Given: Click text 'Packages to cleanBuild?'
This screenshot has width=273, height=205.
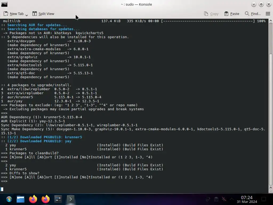Looking at the screenshot, I should pyautogui.click(x=34, y=153).
